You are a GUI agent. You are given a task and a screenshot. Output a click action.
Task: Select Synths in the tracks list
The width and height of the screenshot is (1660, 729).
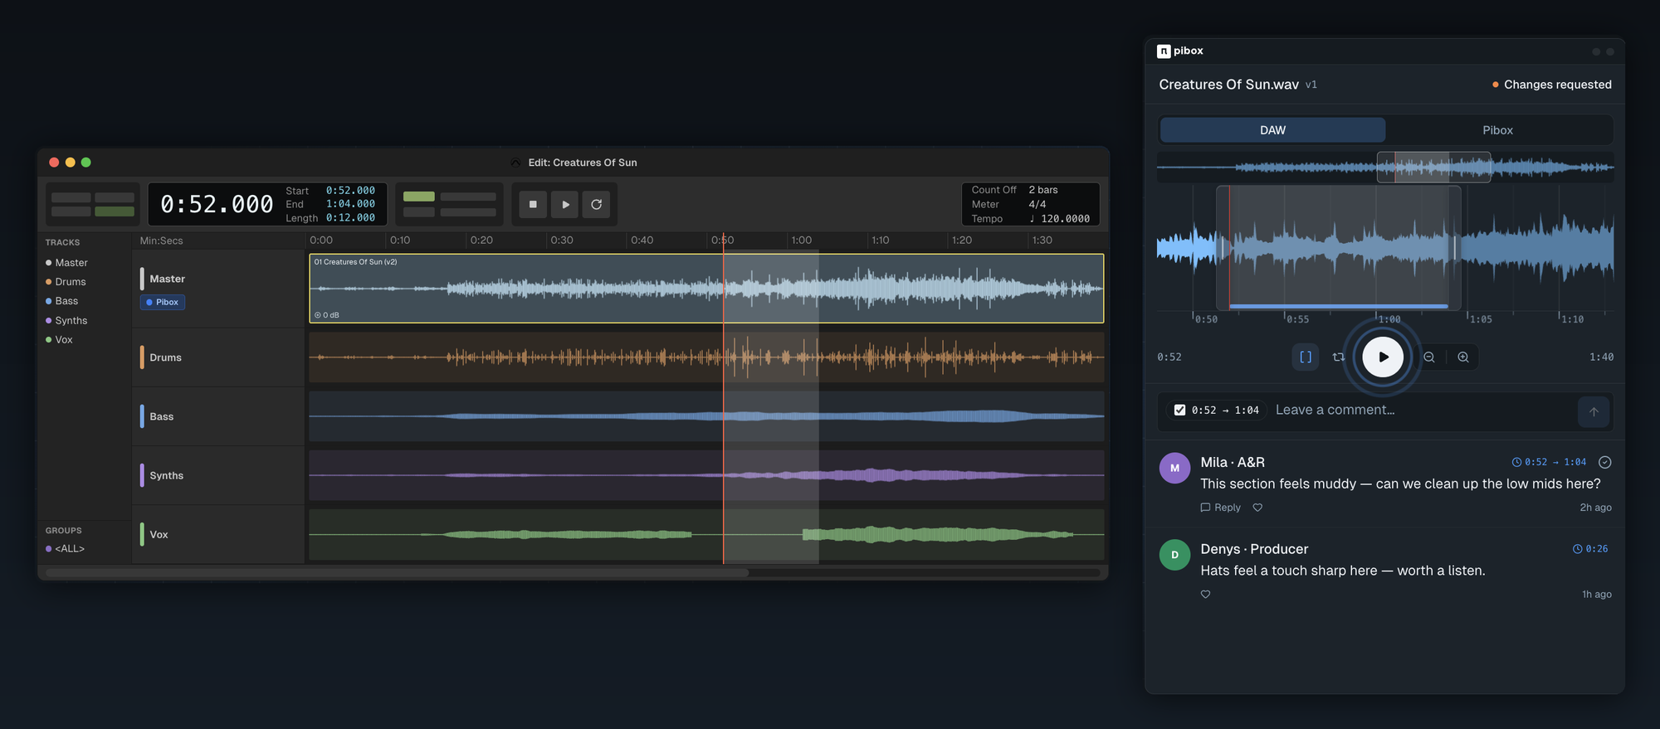coord(66,321)
